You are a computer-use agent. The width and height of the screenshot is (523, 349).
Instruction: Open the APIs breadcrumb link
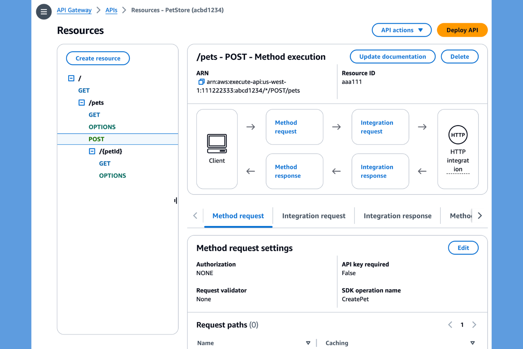(111, 10)
